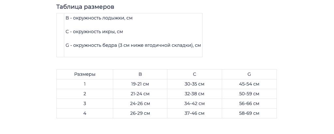Click the "58-69 см" thigh cell

249,114
